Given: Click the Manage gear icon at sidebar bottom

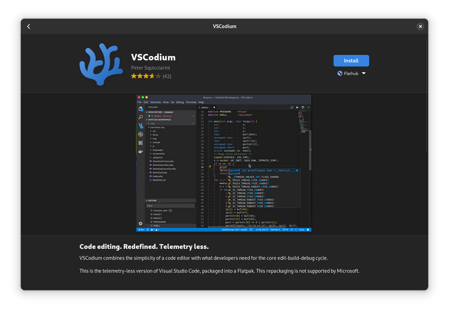Looking at the screenshot, I should pyautogui.click(x=140, y=223).
